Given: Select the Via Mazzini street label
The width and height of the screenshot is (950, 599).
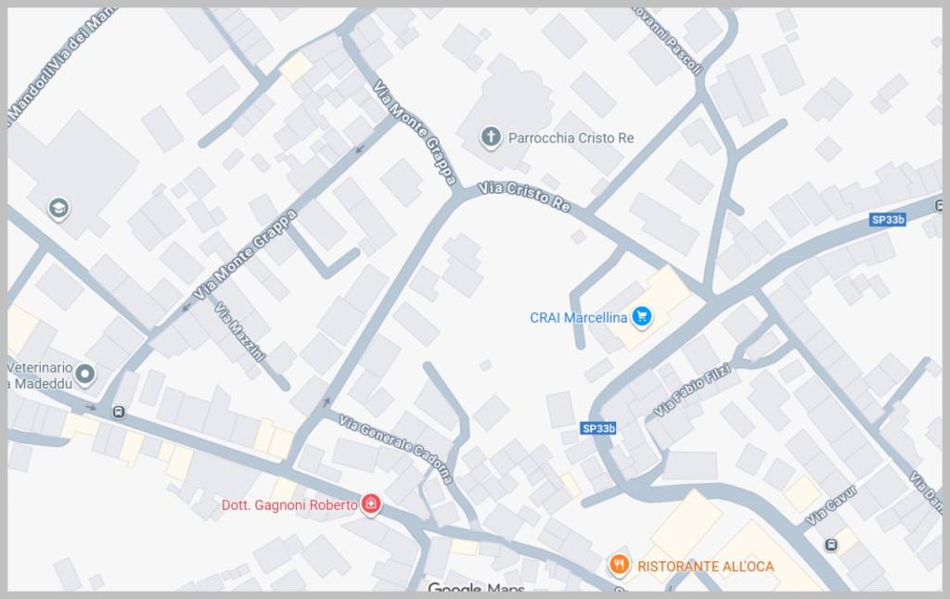Looking at the screenshot, I should click(240, 332).
